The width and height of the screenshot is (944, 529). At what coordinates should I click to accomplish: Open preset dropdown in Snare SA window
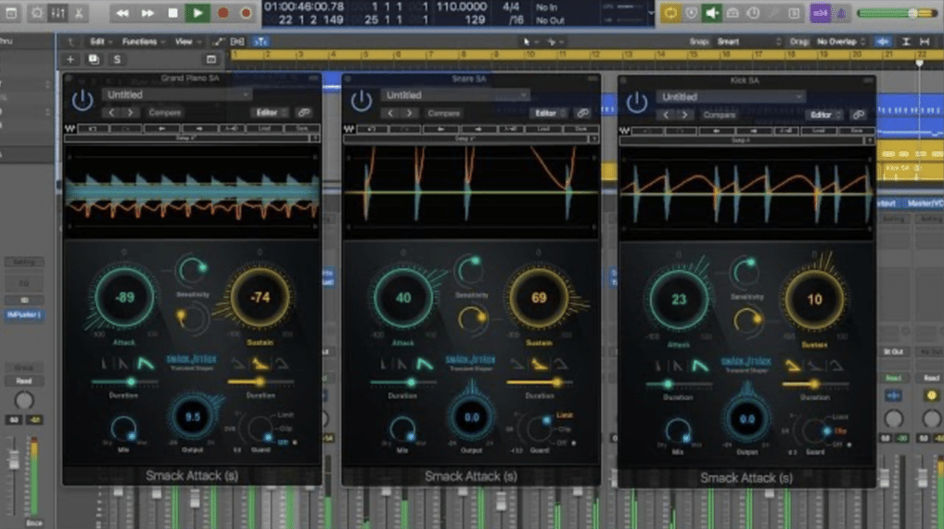[455, 96]
